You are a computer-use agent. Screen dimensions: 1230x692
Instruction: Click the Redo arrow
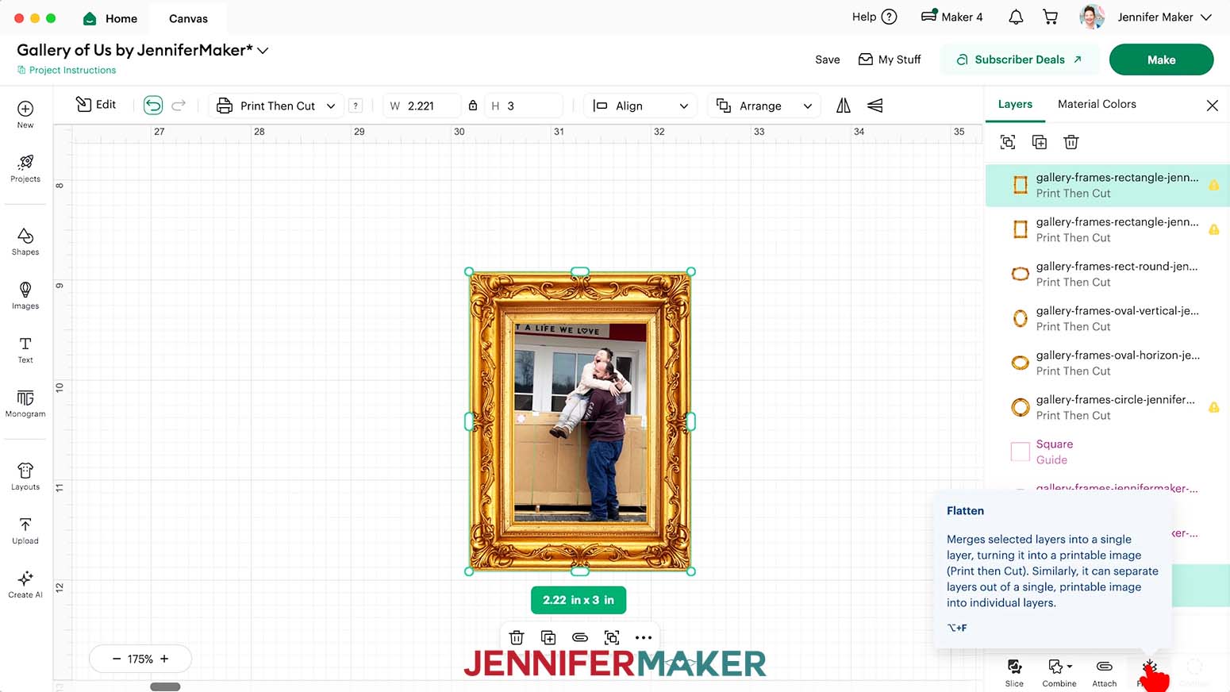click(179, 105)
